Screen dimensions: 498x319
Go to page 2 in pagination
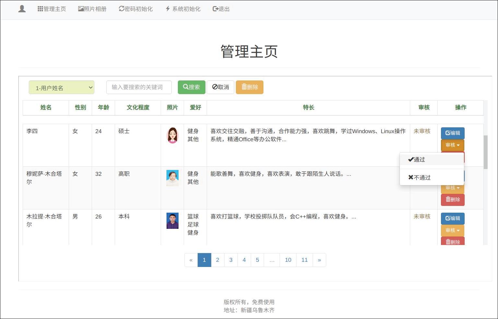(x=217, y=260)
